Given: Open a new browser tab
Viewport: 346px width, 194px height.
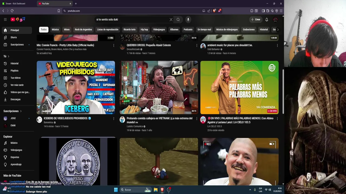Looking at the screenshot, I should [x=76, y=4].
